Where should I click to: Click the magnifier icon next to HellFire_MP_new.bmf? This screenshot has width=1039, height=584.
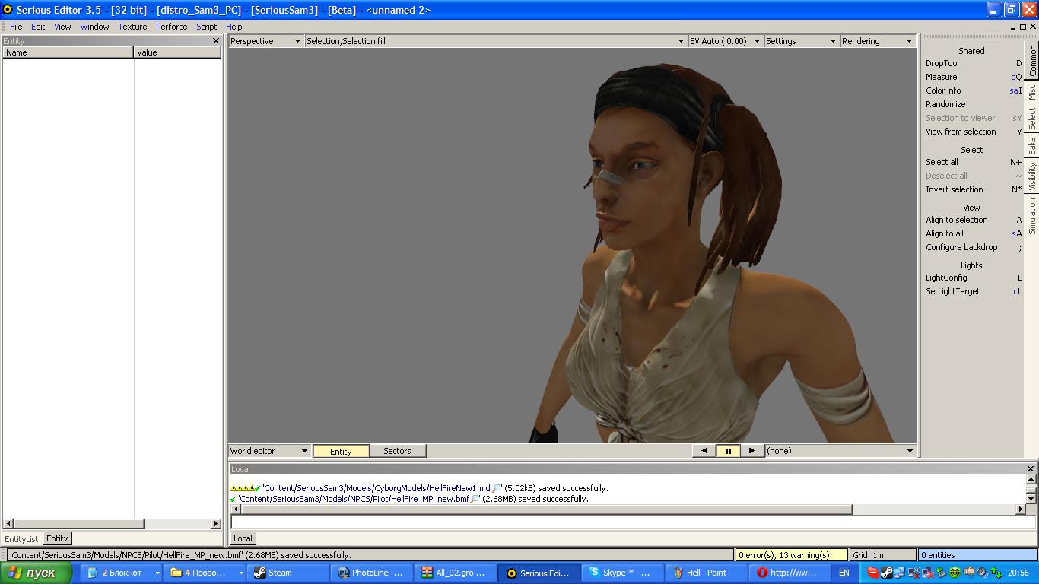pyautogui.click(x=475, y=499)
